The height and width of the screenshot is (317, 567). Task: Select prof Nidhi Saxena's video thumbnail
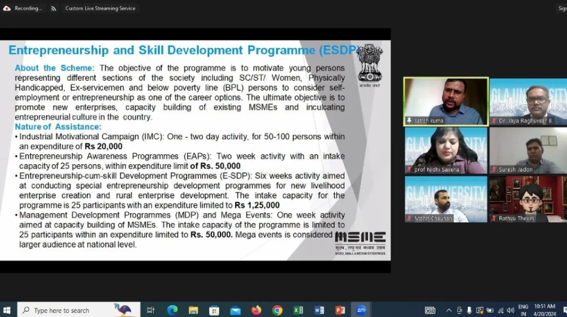pyautogui.click(x=445, y=151)
